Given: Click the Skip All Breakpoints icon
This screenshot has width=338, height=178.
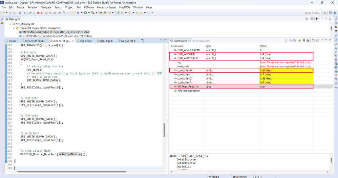Looking at the screenshot, I should (x=25, y=13).
